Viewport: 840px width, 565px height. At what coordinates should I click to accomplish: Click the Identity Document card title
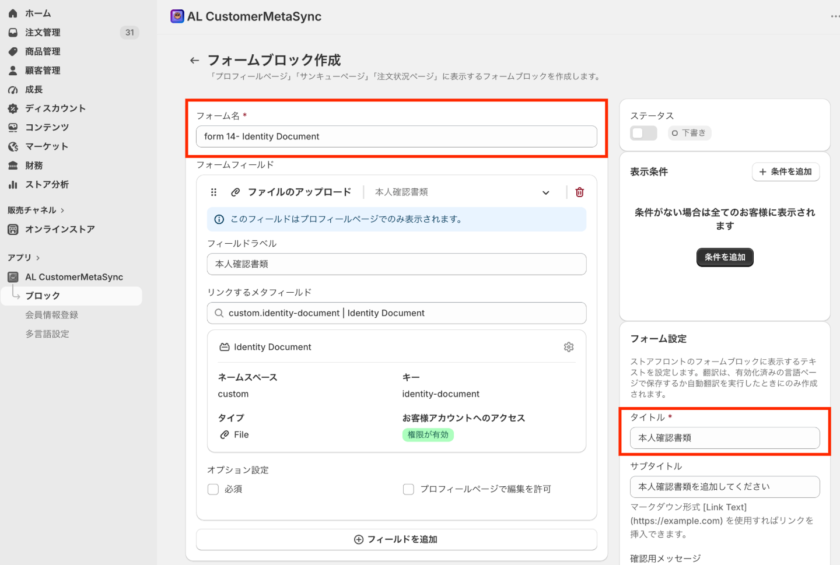(x=272, y=347)
